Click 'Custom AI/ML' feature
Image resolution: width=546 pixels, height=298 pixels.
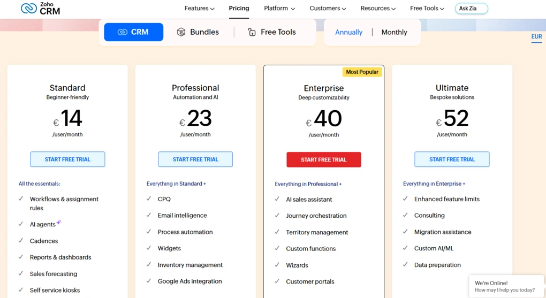pos(434,249)
